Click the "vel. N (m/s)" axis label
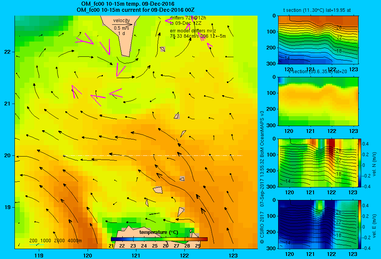The height and width of the screenshot is (259, 381). point(374,164)
